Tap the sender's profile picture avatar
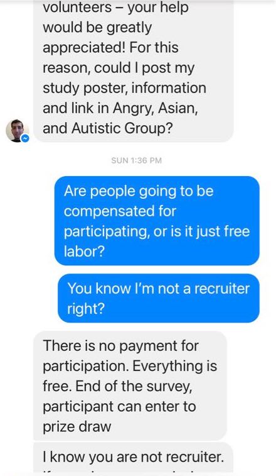 (x=17, y=131)
